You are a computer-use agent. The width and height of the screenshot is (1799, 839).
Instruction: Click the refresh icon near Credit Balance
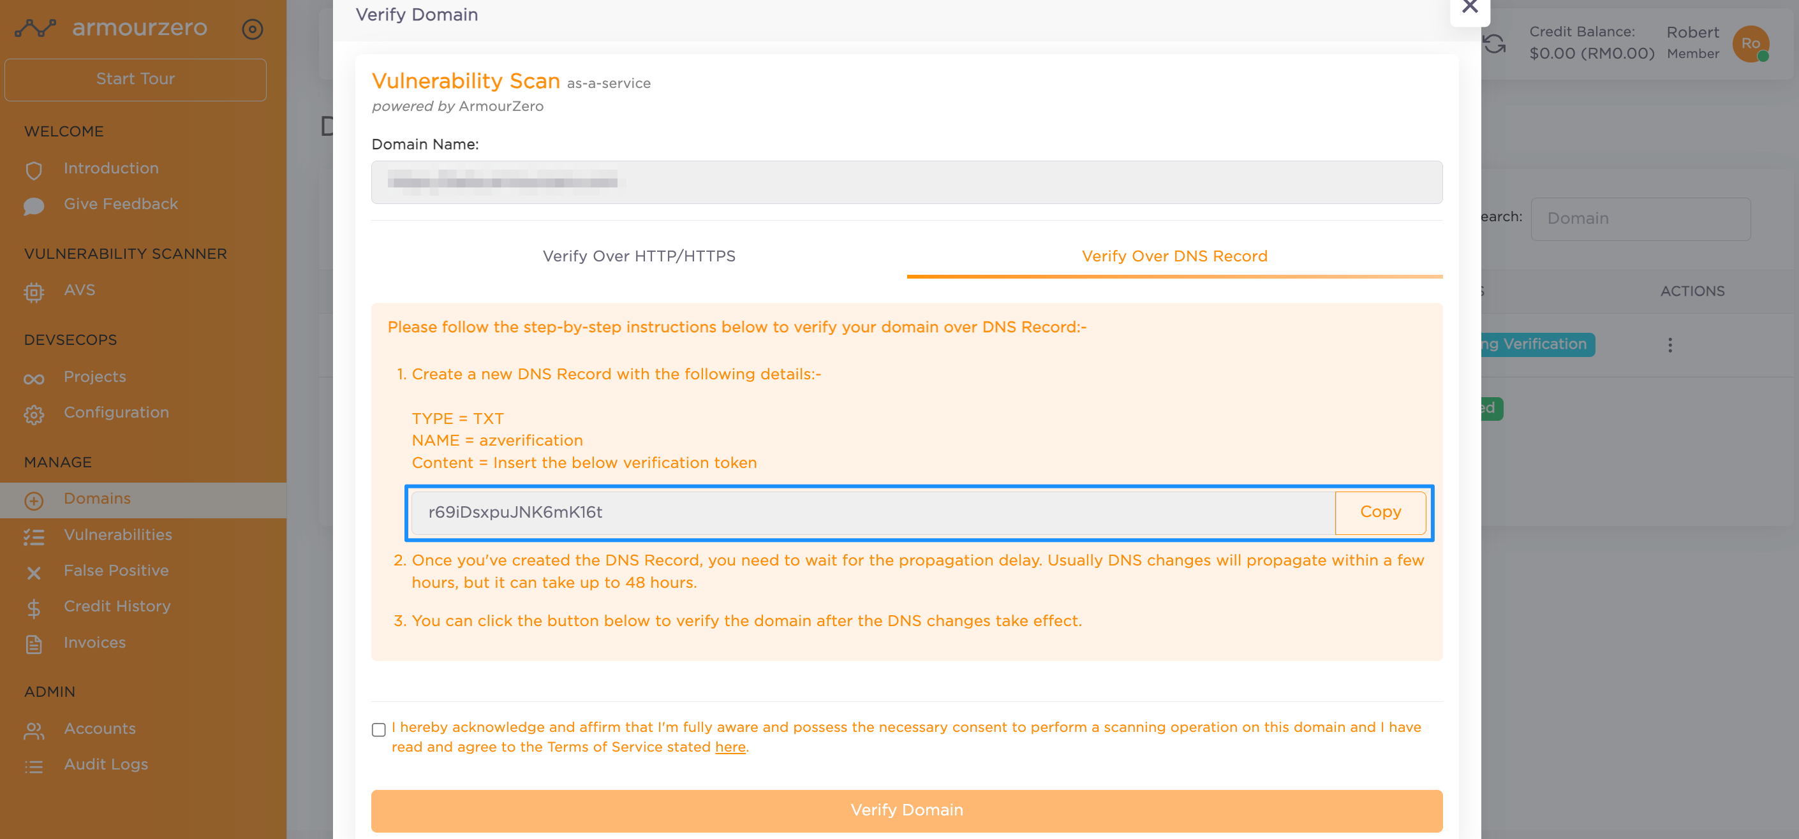pos(1493,43)
